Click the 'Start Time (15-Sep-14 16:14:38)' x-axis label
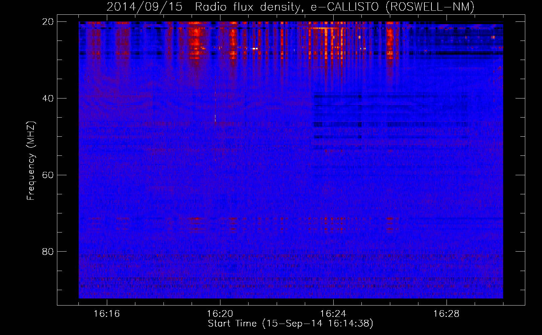 [290, 324]
